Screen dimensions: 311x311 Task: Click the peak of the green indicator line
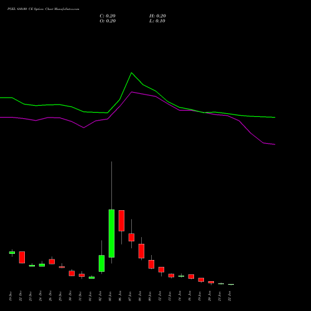[x=131, y=73]
